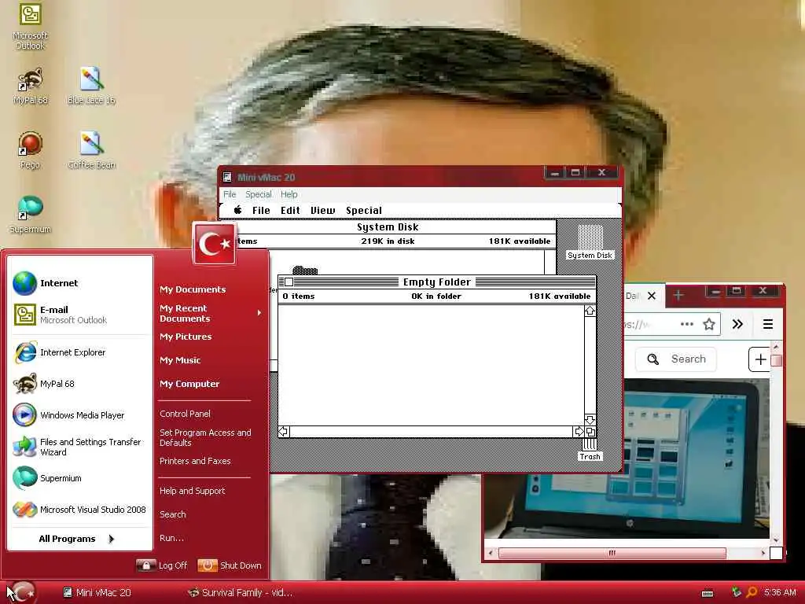Open a new browser tab
Viewport: 805px width, 604px height.
678,296
